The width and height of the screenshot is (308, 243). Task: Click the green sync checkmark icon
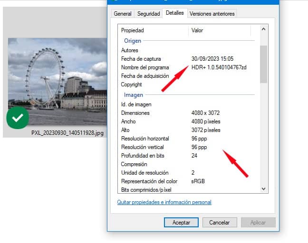tap(18, 118)
